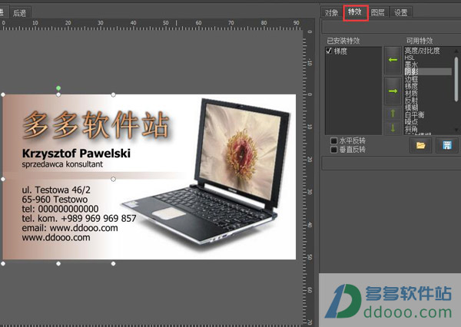Screen dimensions: 461x327
Task: Move the installed effect up with the up arrow
Action: point(393,114)
